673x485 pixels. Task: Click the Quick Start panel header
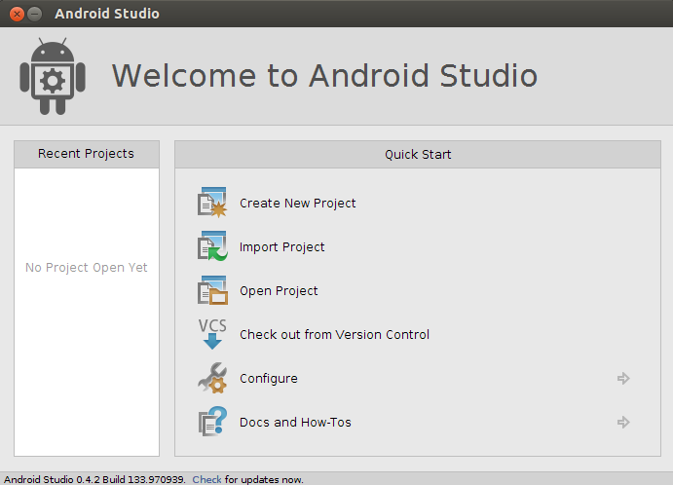coord(418,155)
